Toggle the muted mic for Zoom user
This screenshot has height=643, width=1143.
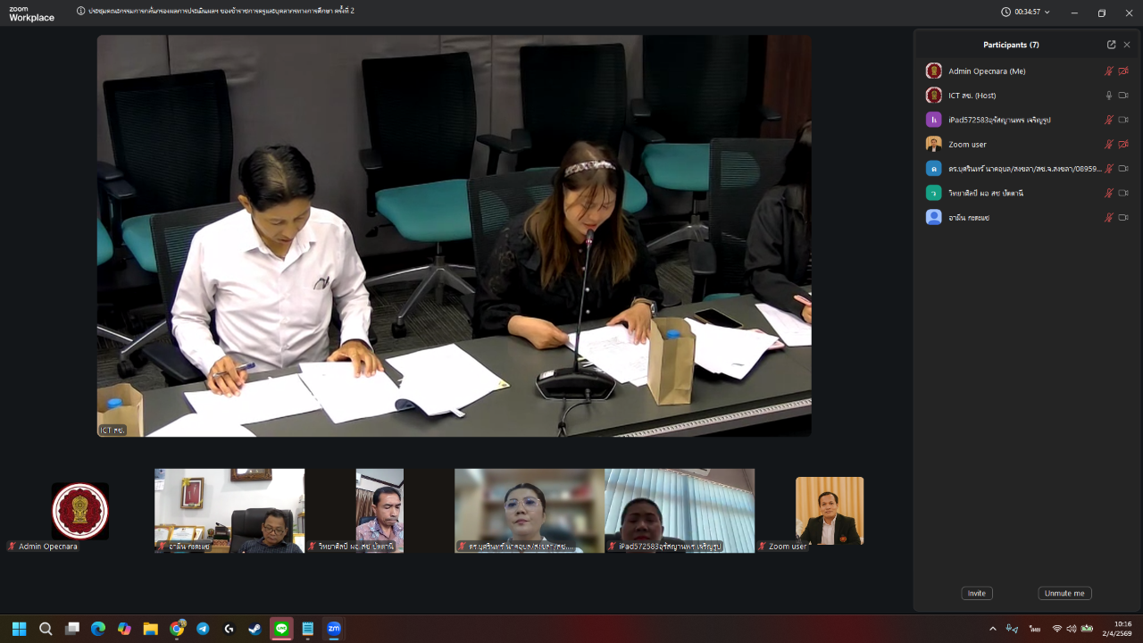[x=1109, y=145]
